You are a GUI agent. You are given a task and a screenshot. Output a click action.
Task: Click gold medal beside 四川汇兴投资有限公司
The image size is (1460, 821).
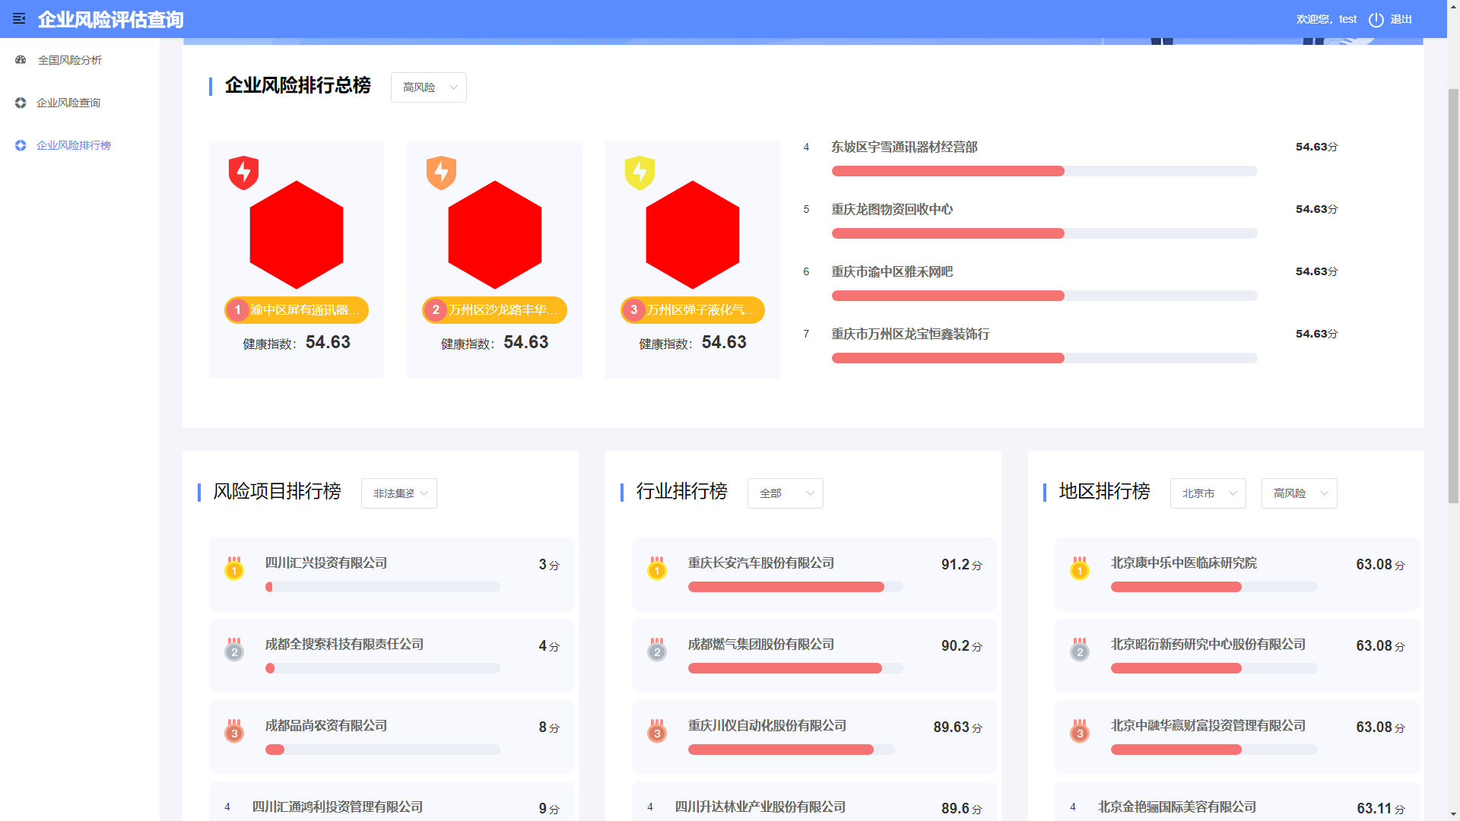click(234, 568)
